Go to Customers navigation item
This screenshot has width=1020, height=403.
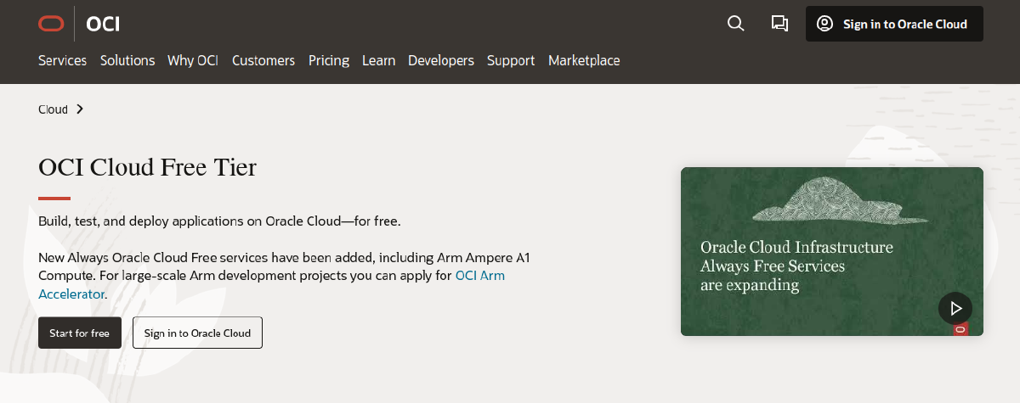263,60
